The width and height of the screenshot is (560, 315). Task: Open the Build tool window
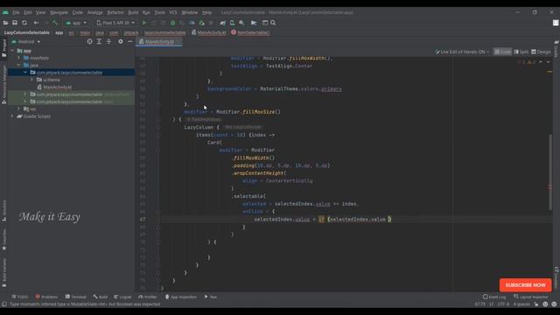101,297
